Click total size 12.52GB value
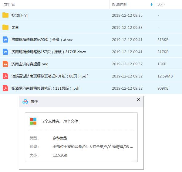The height and width of the screenshot is (172, 182). (60, 155)
